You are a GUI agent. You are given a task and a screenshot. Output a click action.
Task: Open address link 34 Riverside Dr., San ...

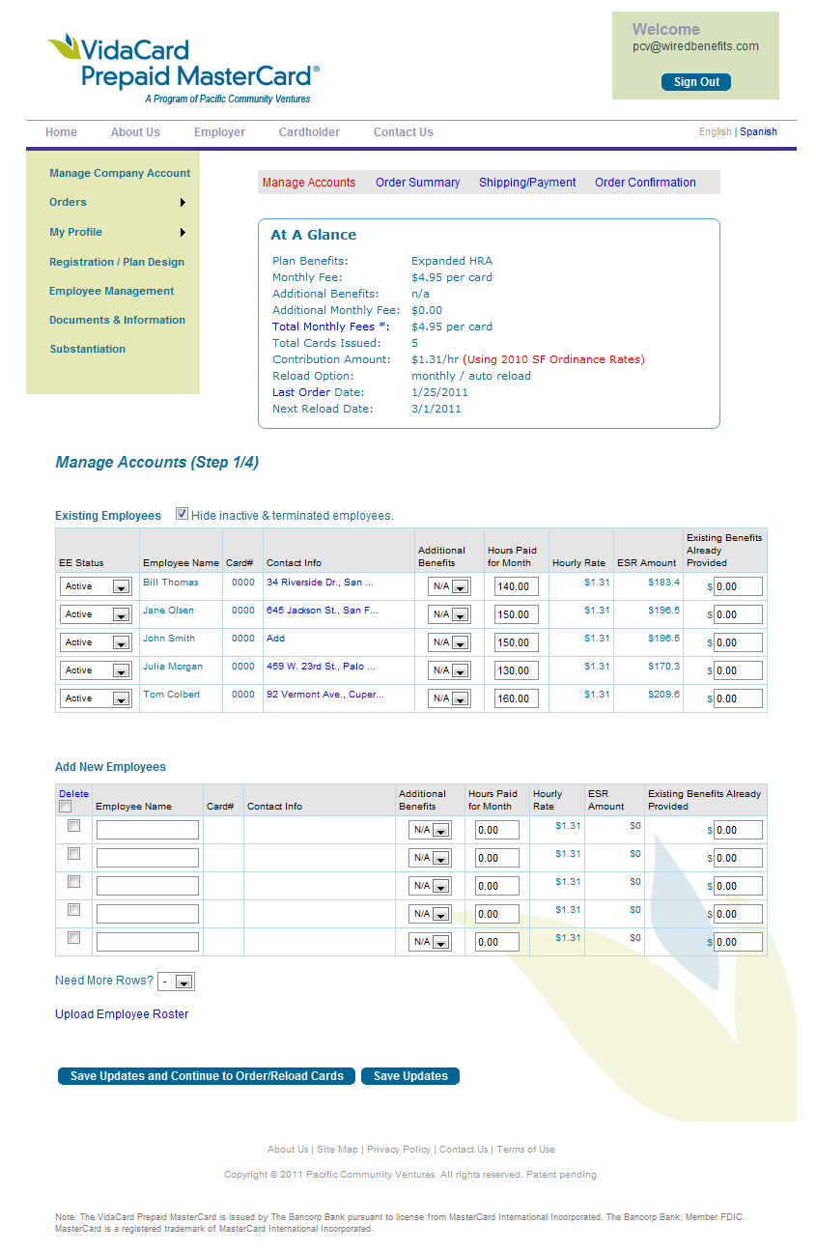click(x=320, y=583)
